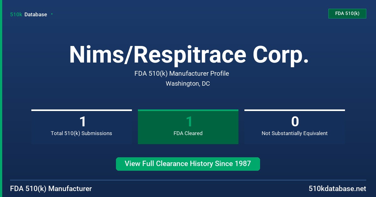Image resolution: width=376 pixels, height=197 pixels.
Task: Click the FDA 510(k) Manufacturer footer text
Action: tap(51, 189)
